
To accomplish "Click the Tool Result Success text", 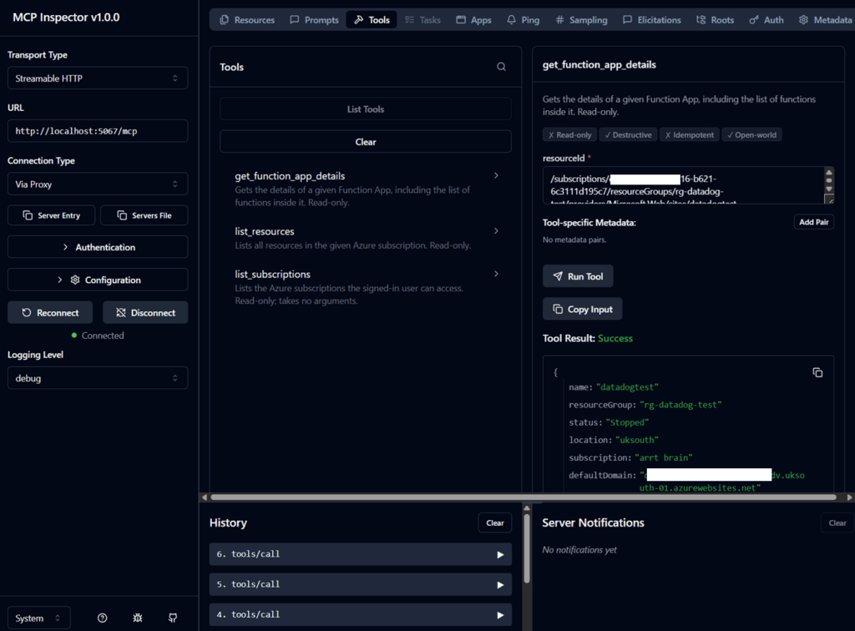I will pyautogui.click(x=615, y=338).
